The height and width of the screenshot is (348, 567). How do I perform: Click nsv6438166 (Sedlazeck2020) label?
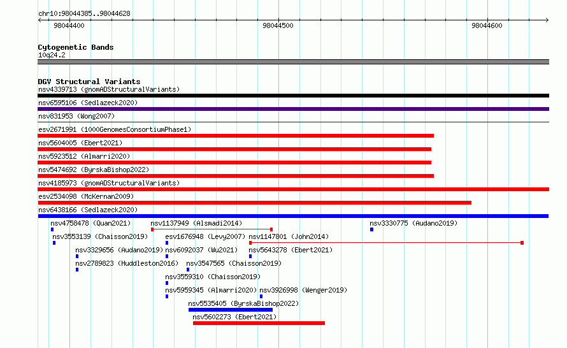(88, 210)
